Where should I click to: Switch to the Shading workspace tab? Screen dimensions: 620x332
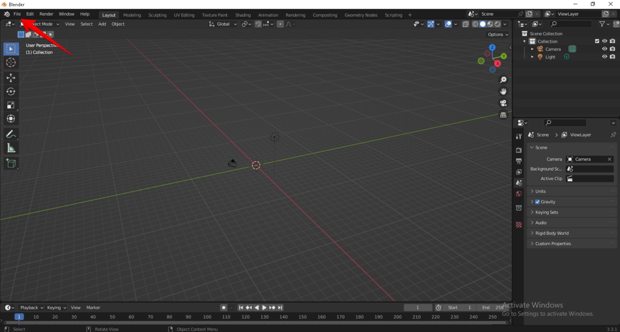pyautogui.click(x=243, y=15)
